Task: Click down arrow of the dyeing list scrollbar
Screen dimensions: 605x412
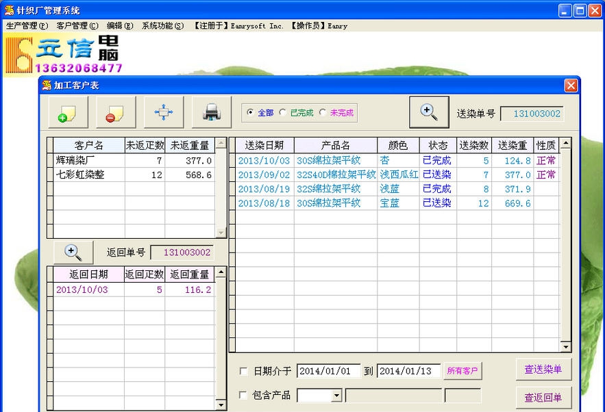Action: tap(565, 347)
